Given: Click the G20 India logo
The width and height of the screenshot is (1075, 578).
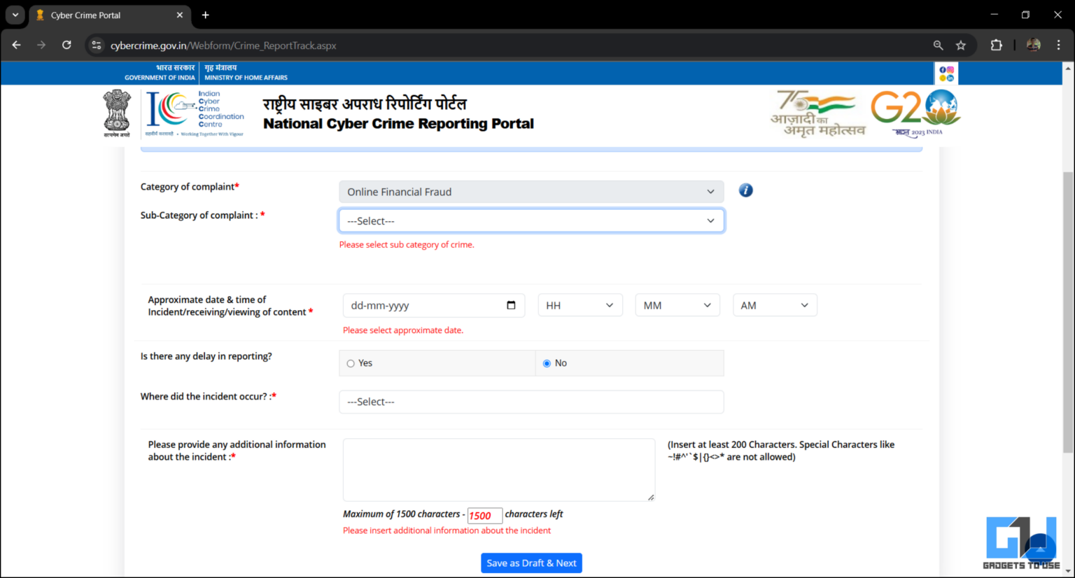Looking at the screenshot, I should point(915,112).
